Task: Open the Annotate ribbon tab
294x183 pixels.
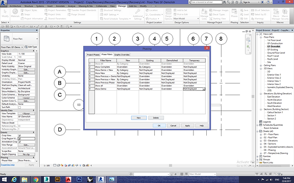Action: (x=60, y=6)
